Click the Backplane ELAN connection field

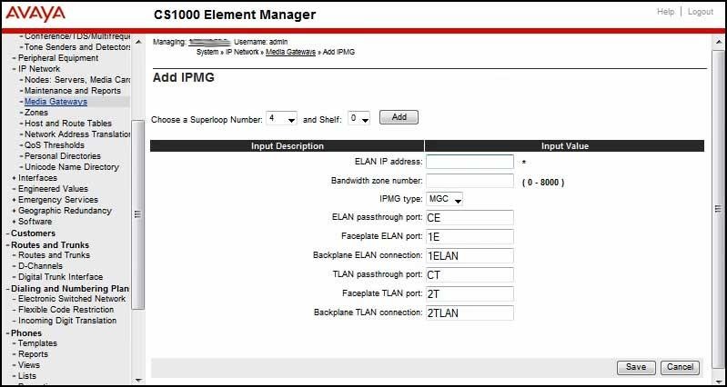coord(470,255)
